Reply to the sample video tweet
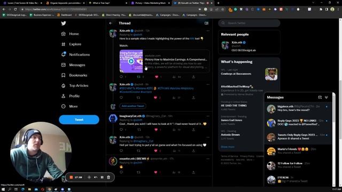 (x=121, y=77)
